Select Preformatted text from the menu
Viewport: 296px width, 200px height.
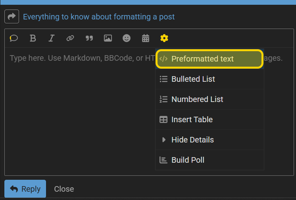[x=210, y=59]
